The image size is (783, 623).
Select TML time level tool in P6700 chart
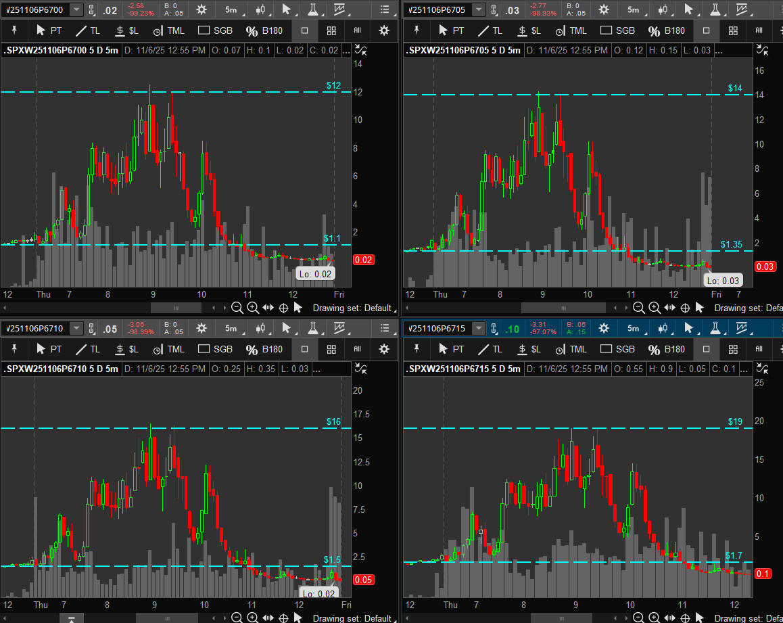168,30
